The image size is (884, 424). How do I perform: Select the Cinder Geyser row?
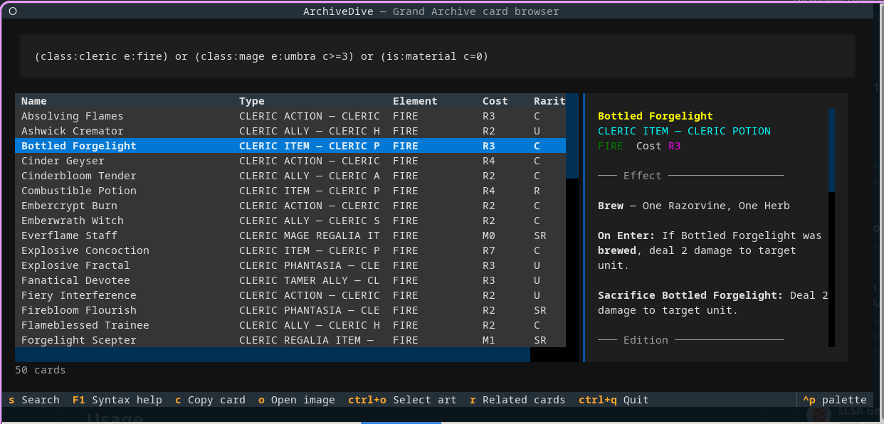coord(290,161)
